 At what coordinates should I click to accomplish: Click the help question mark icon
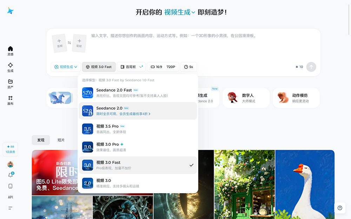(x=340, y=208)
